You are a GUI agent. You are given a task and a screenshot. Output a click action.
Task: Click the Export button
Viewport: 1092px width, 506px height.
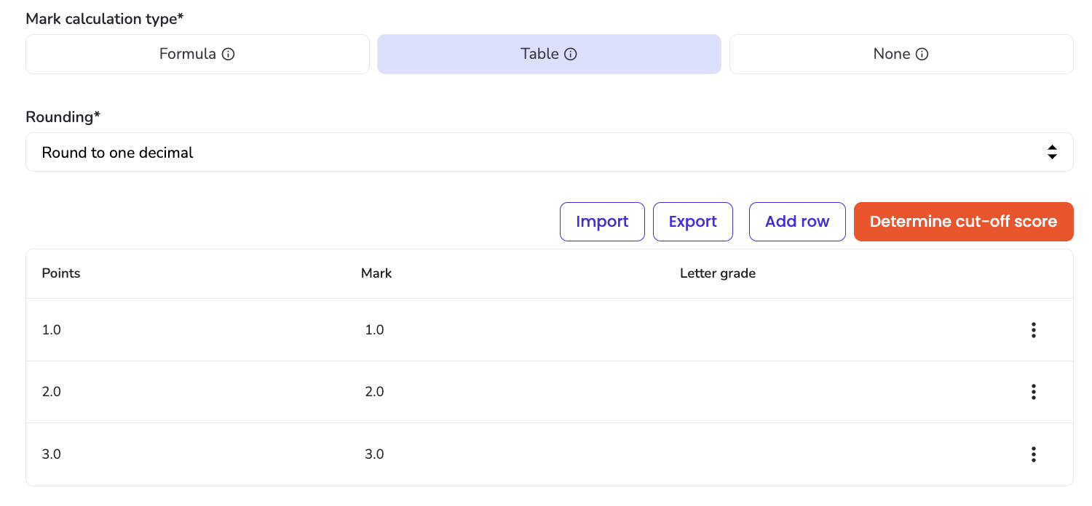(693, 222)
